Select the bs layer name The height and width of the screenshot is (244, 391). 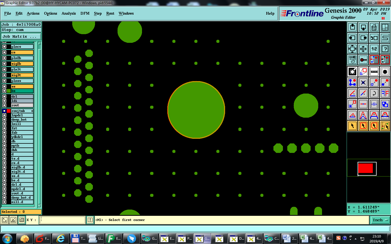22,91
